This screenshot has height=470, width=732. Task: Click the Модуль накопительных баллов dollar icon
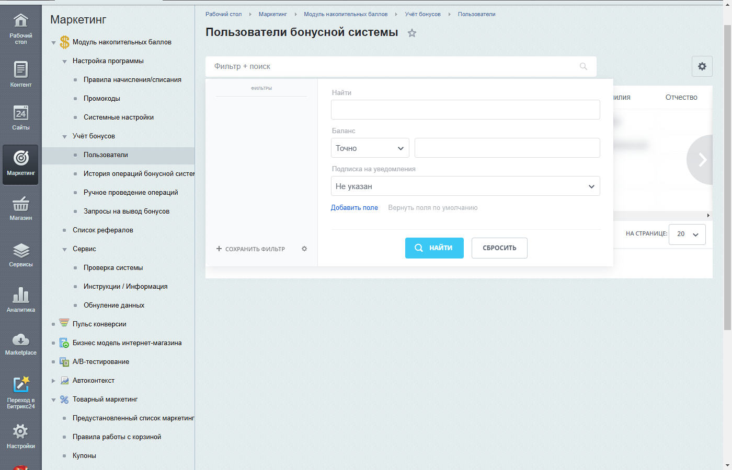pos(64,42)
